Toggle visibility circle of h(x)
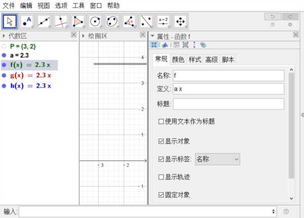The height and width of the screenshot is (218, 304). pos(4,86)
